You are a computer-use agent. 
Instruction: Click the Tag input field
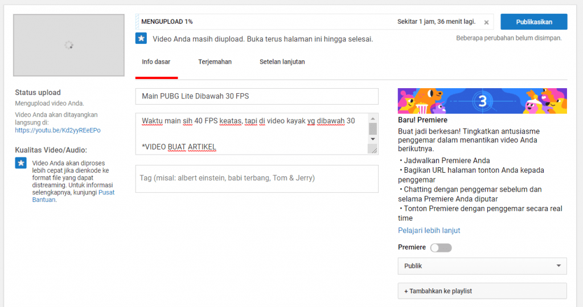[x=257, y=179]
